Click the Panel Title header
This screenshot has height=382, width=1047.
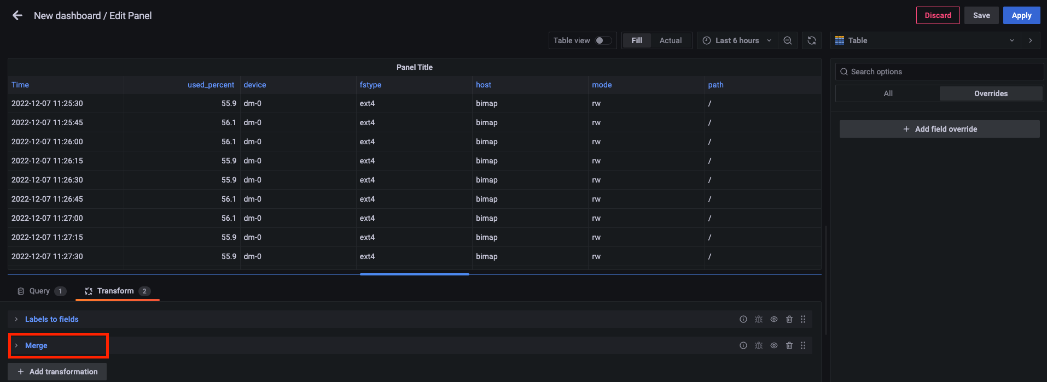(414, 67)
